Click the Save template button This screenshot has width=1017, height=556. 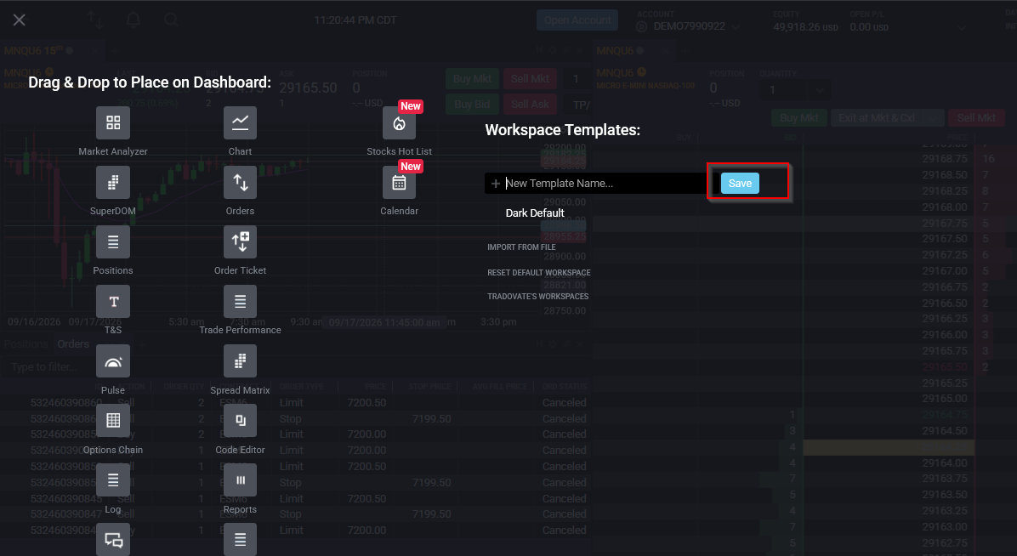tap(740, 184)
